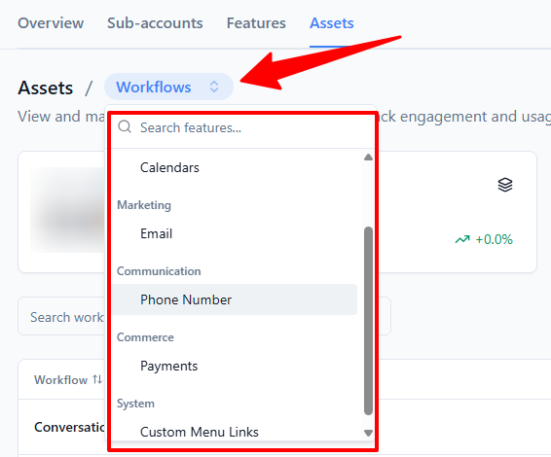Click the scrollbar up arrow in dropdown
This screenshot has width=551, height=457.
point(368,158)
